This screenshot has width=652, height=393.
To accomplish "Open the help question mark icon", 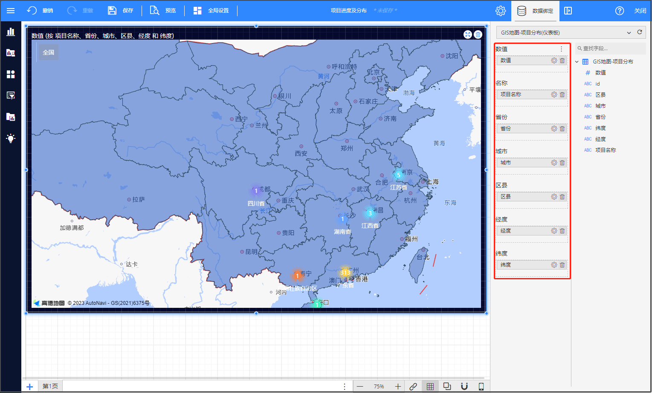I will pos(620,11).
